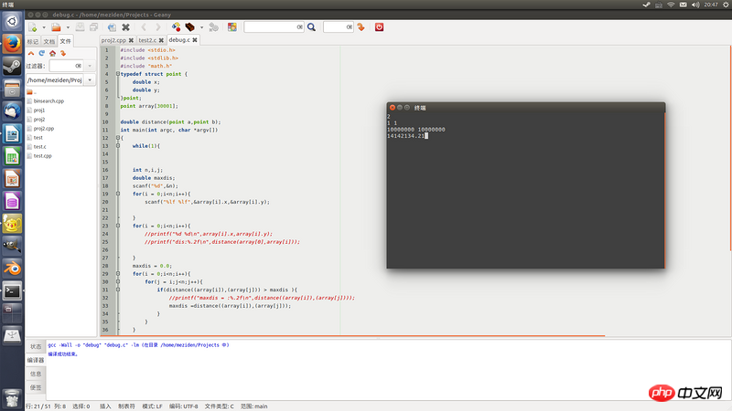Open Steam from the dock

(x=12, y=67)
